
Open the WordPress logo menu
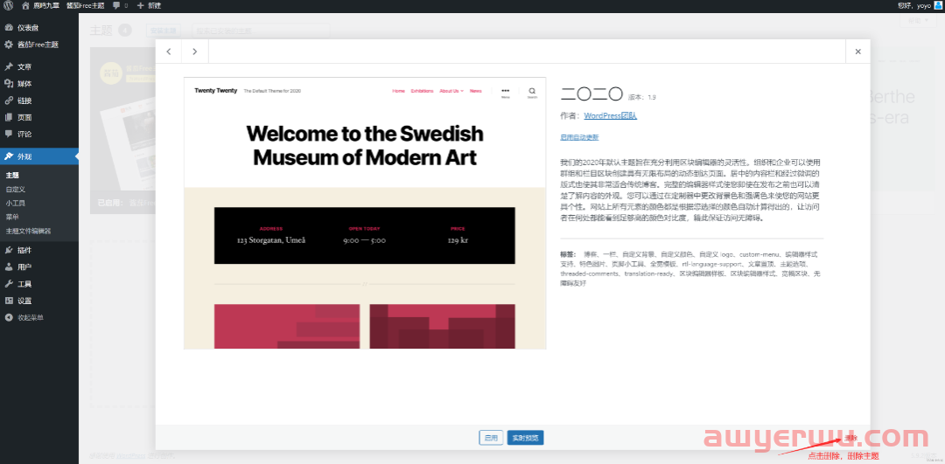[x=9, y=5]
